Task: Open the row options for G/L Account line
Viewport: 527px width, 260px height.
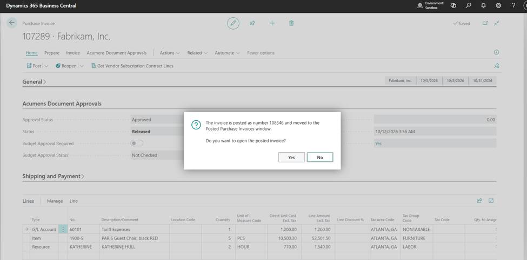Action: (x=63, y=229)
